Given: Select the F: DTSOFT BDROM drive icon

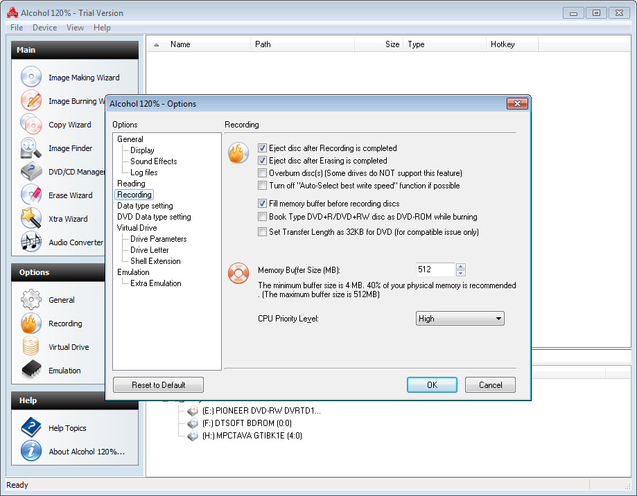Looking at the screenshot, I should (193, 423).
